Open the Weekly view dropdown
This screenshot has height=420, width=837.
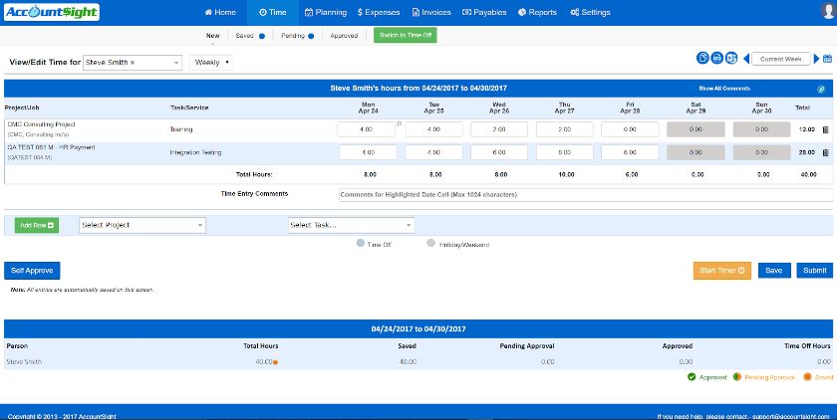click(x=211, y=63)
